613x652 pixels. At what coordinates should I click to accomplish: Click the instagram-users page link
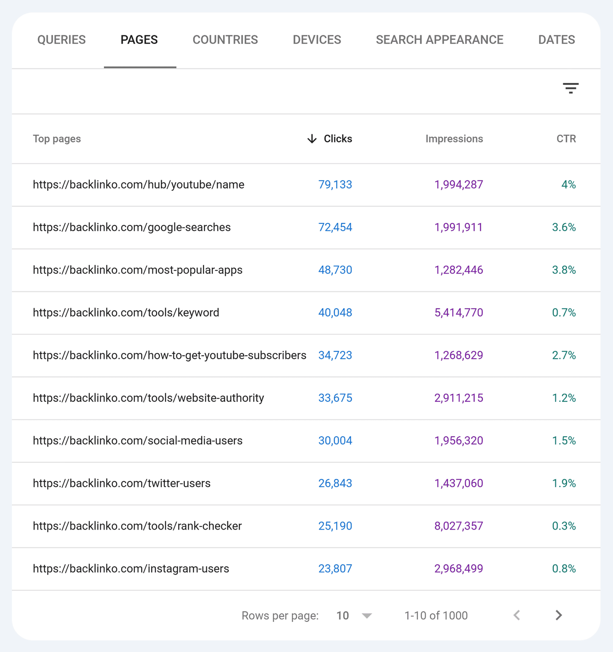point(131,569)
